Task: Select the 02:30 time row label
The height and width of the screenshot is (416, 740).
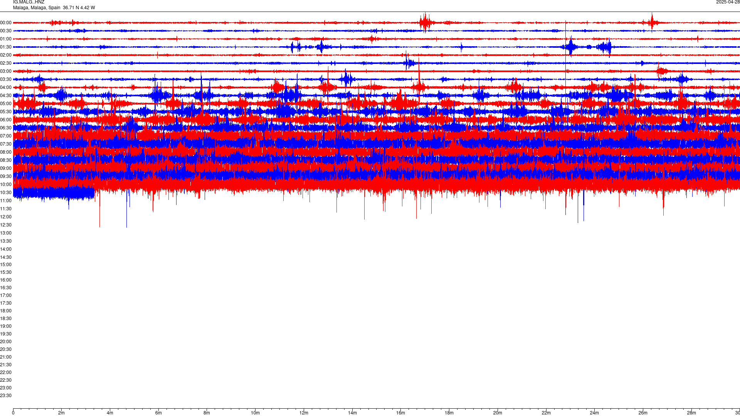Action: (6, 63)
